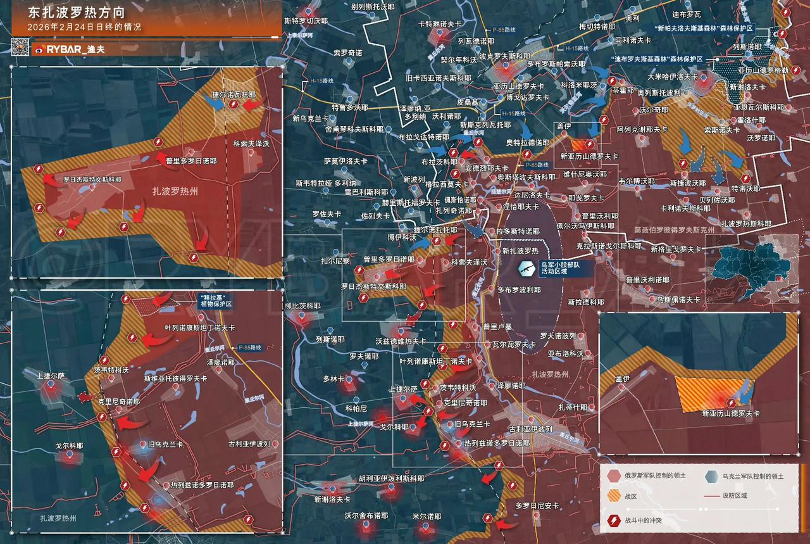Screen dimensions: 810x544
Task: Click the town label 瓦尔瓦罗夫卡
Action: tap(514, 345)
